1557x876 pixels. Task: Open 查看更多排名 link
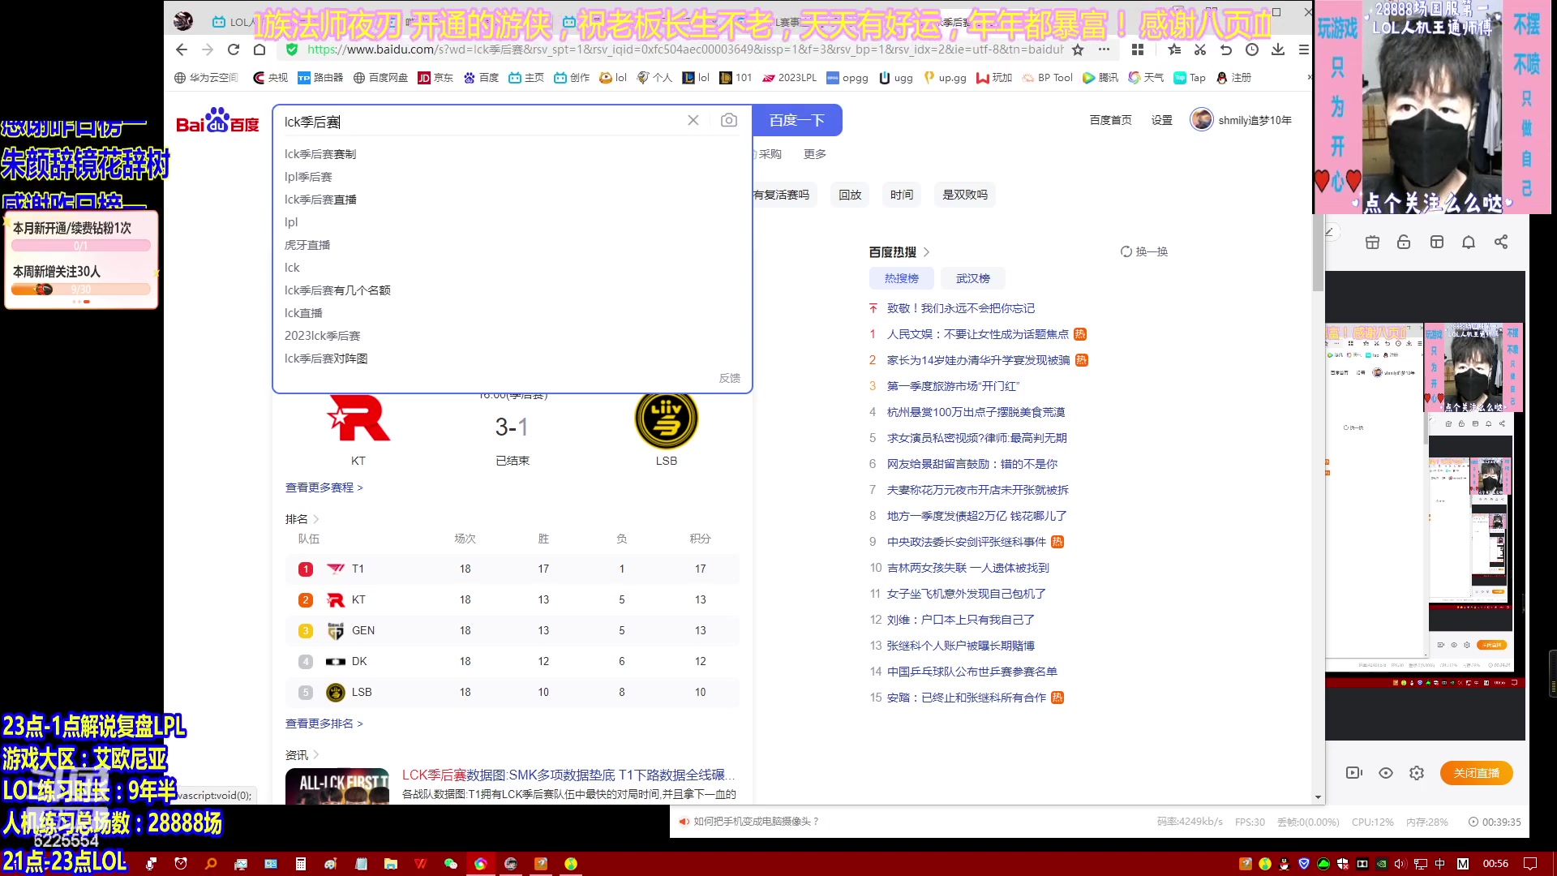[324, 724]
